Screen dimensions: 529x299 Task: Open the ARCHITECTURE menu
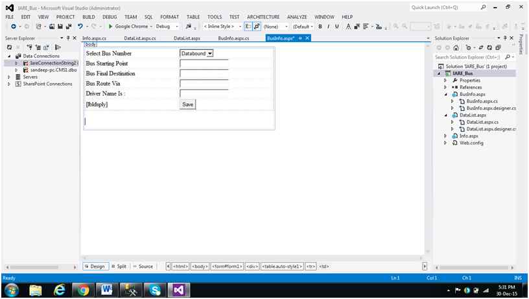[263, 17]
